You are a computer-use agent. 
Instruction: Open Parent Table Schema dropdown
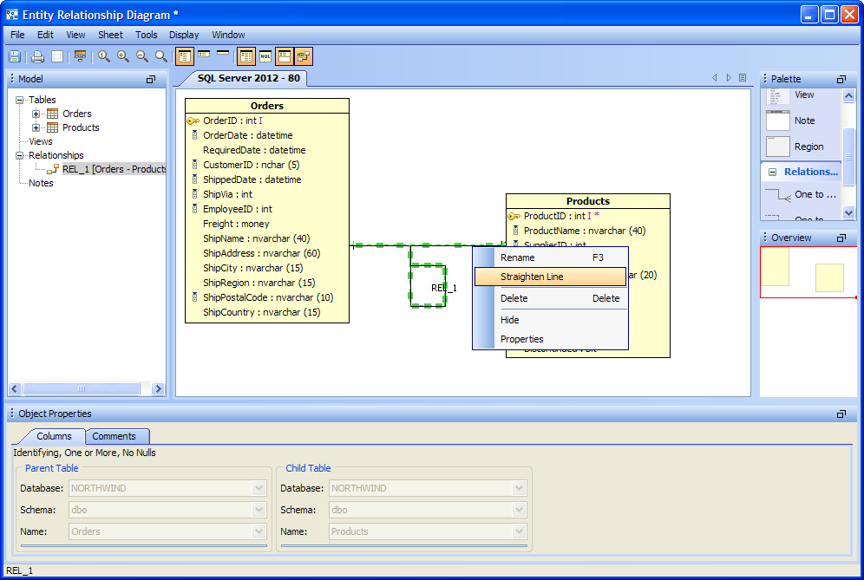pos(259,510)
